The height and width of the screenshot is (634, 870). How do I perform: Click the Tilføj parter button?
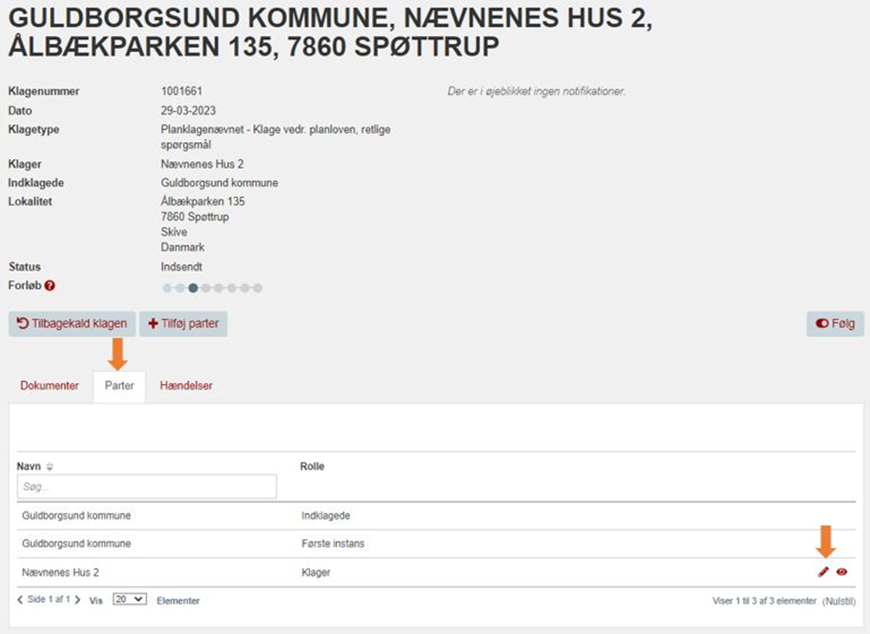pyautogui.click(x=183, y=323)
